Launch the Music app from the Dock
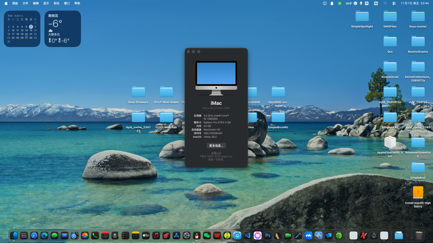 156,236
